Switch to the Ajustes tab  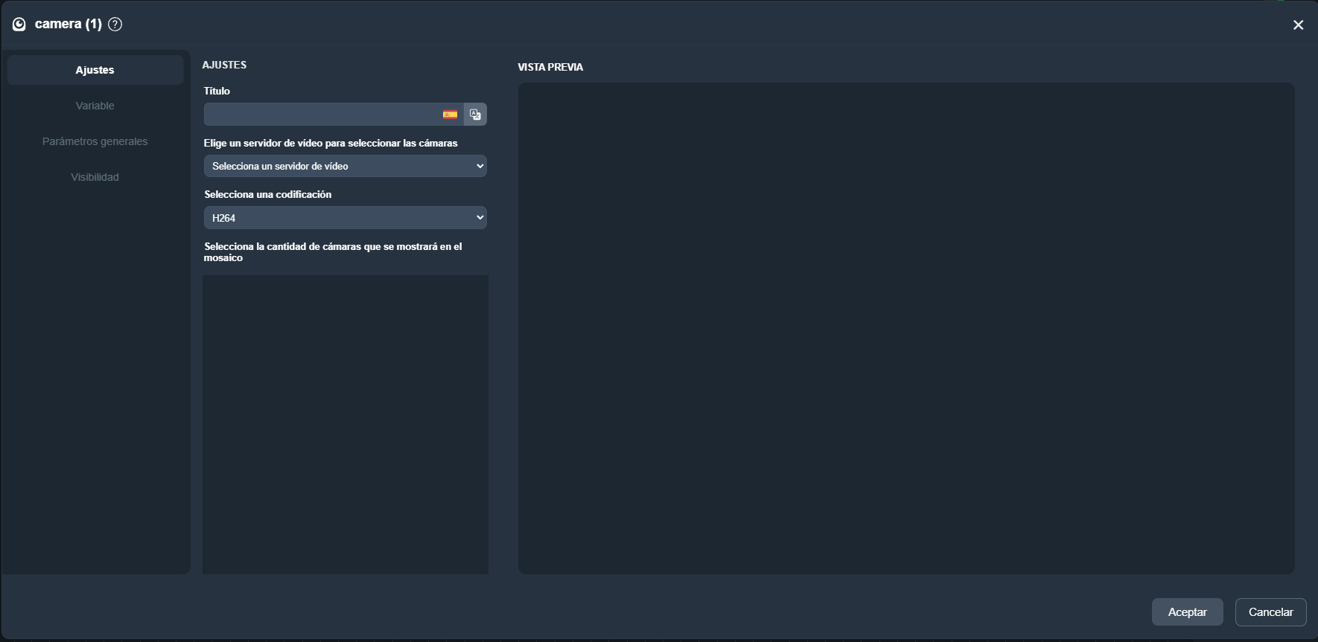click(x=95, y=70)
